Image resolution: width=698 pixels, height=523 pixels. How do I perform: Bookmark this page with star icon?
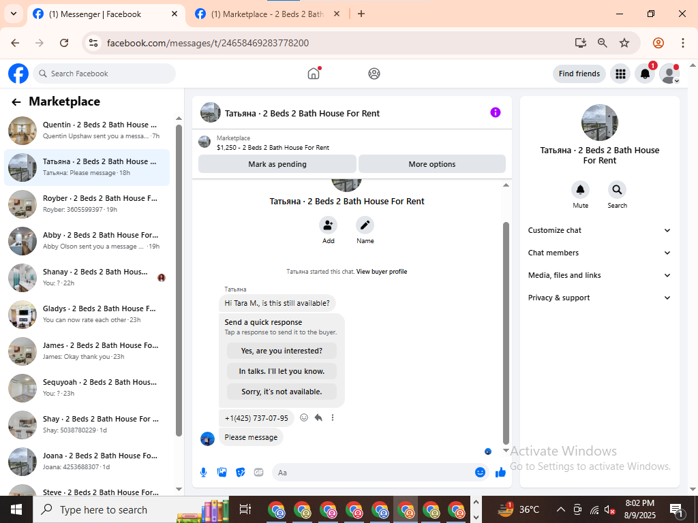click(624, 43)
